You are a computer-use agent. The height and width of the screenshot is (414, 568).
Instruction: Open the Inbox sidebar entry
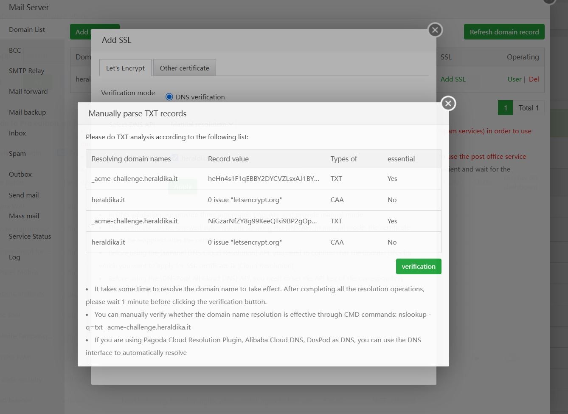(x=17, y=133)
